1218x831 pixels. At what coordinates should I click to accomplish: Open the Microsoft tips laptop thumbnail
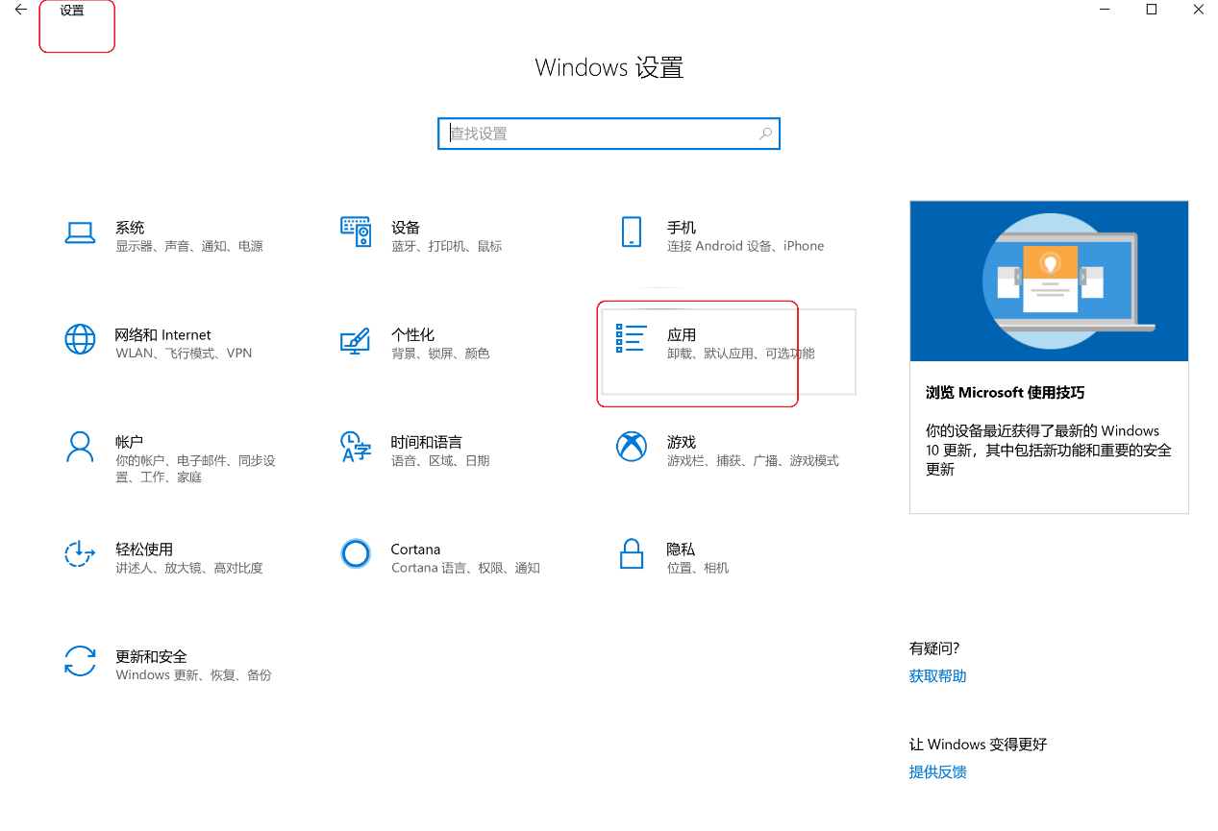tap(1049, 281)
